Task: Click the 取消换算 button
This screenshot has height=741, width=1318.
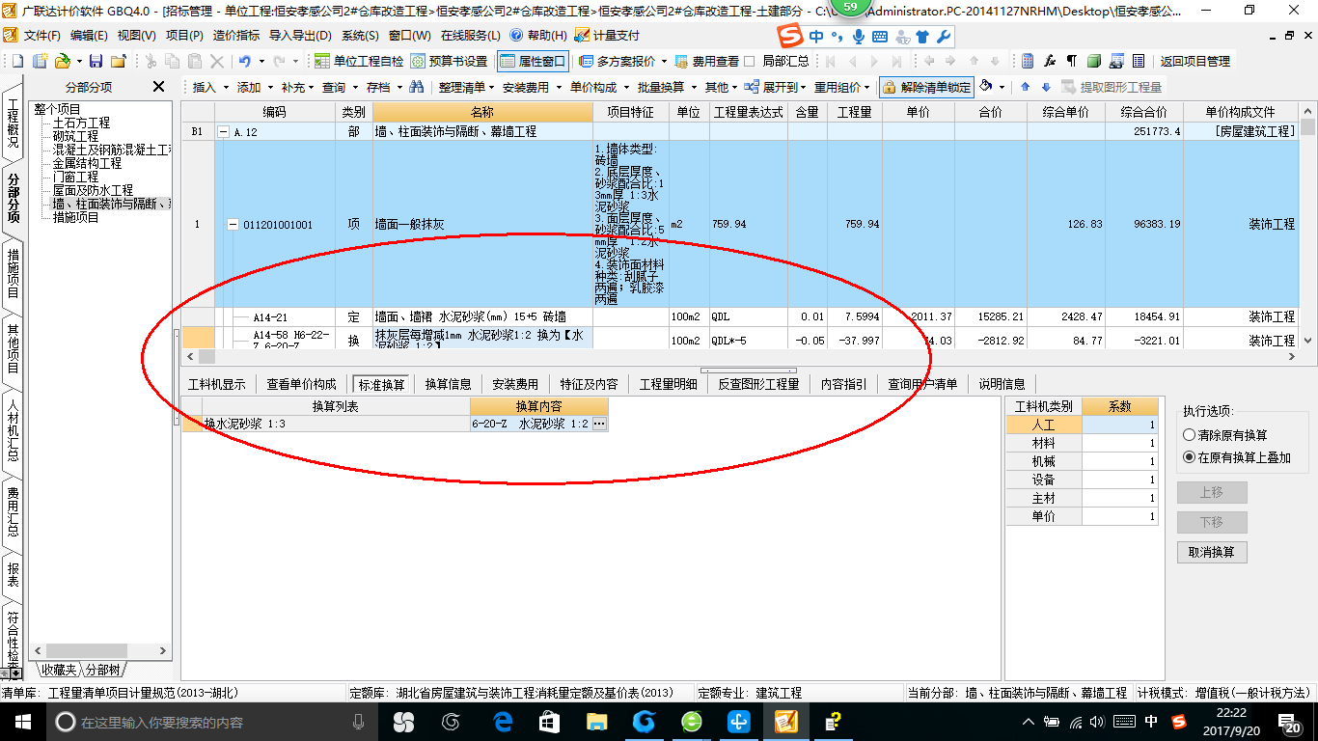Action: (x=1212, y=553)
